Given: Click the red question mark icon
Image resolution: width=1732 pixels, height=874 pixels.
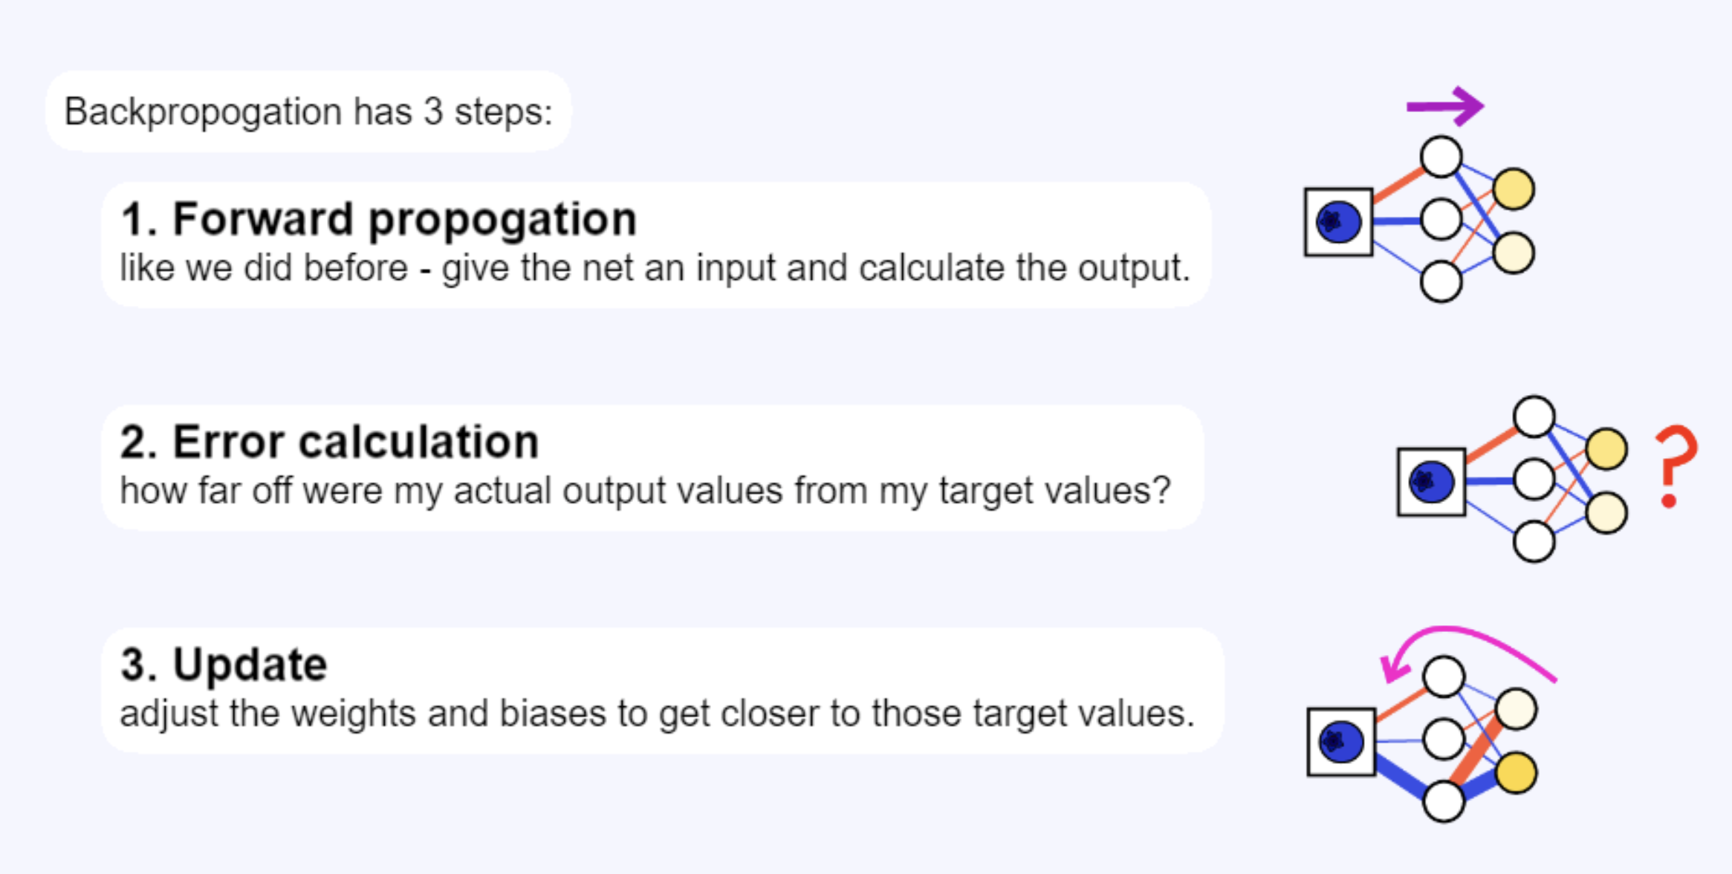Looking at the screenshot, I should [x=1676, y=467].
